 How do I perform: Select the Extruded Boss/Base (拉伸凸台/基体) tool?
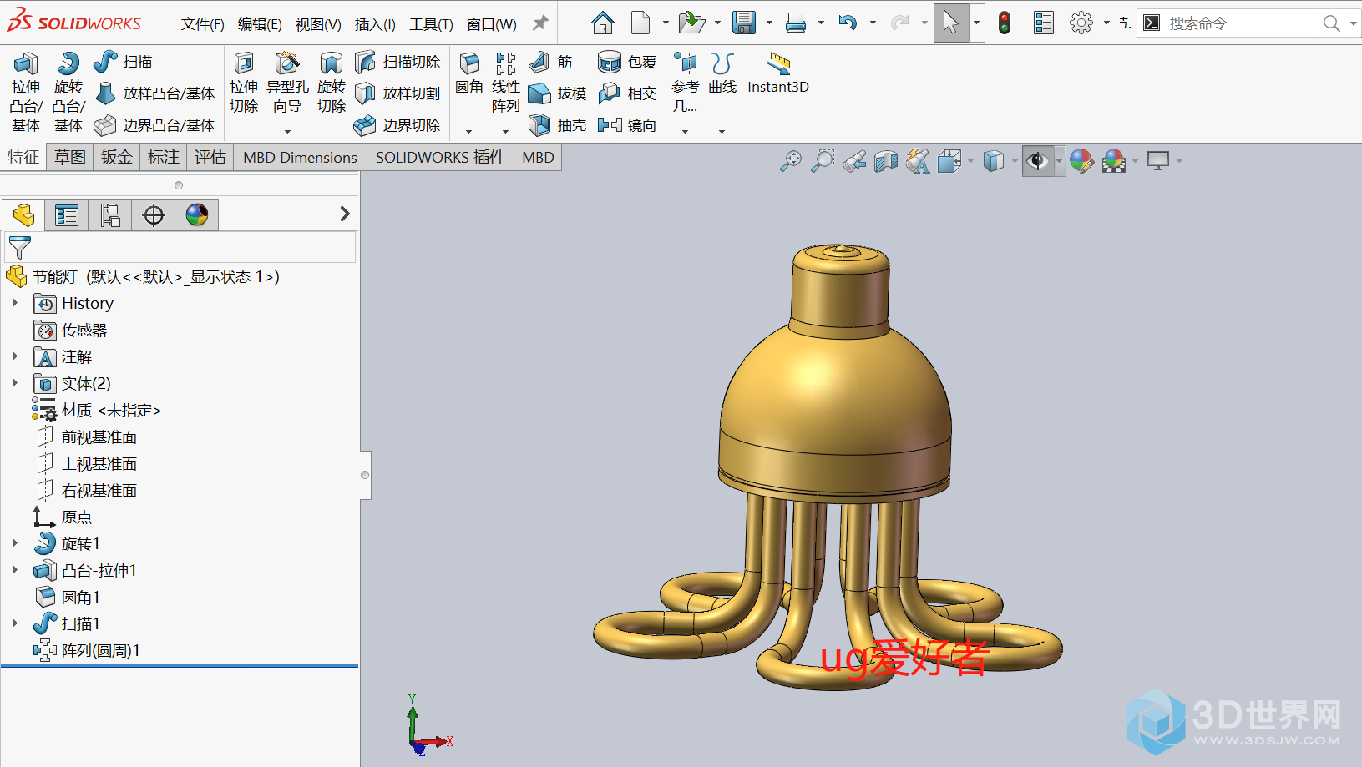point(25,92)
